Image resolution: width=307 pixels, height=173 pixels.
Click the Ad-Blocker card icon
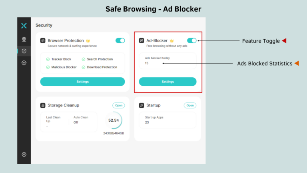click(x=142, y=40)
